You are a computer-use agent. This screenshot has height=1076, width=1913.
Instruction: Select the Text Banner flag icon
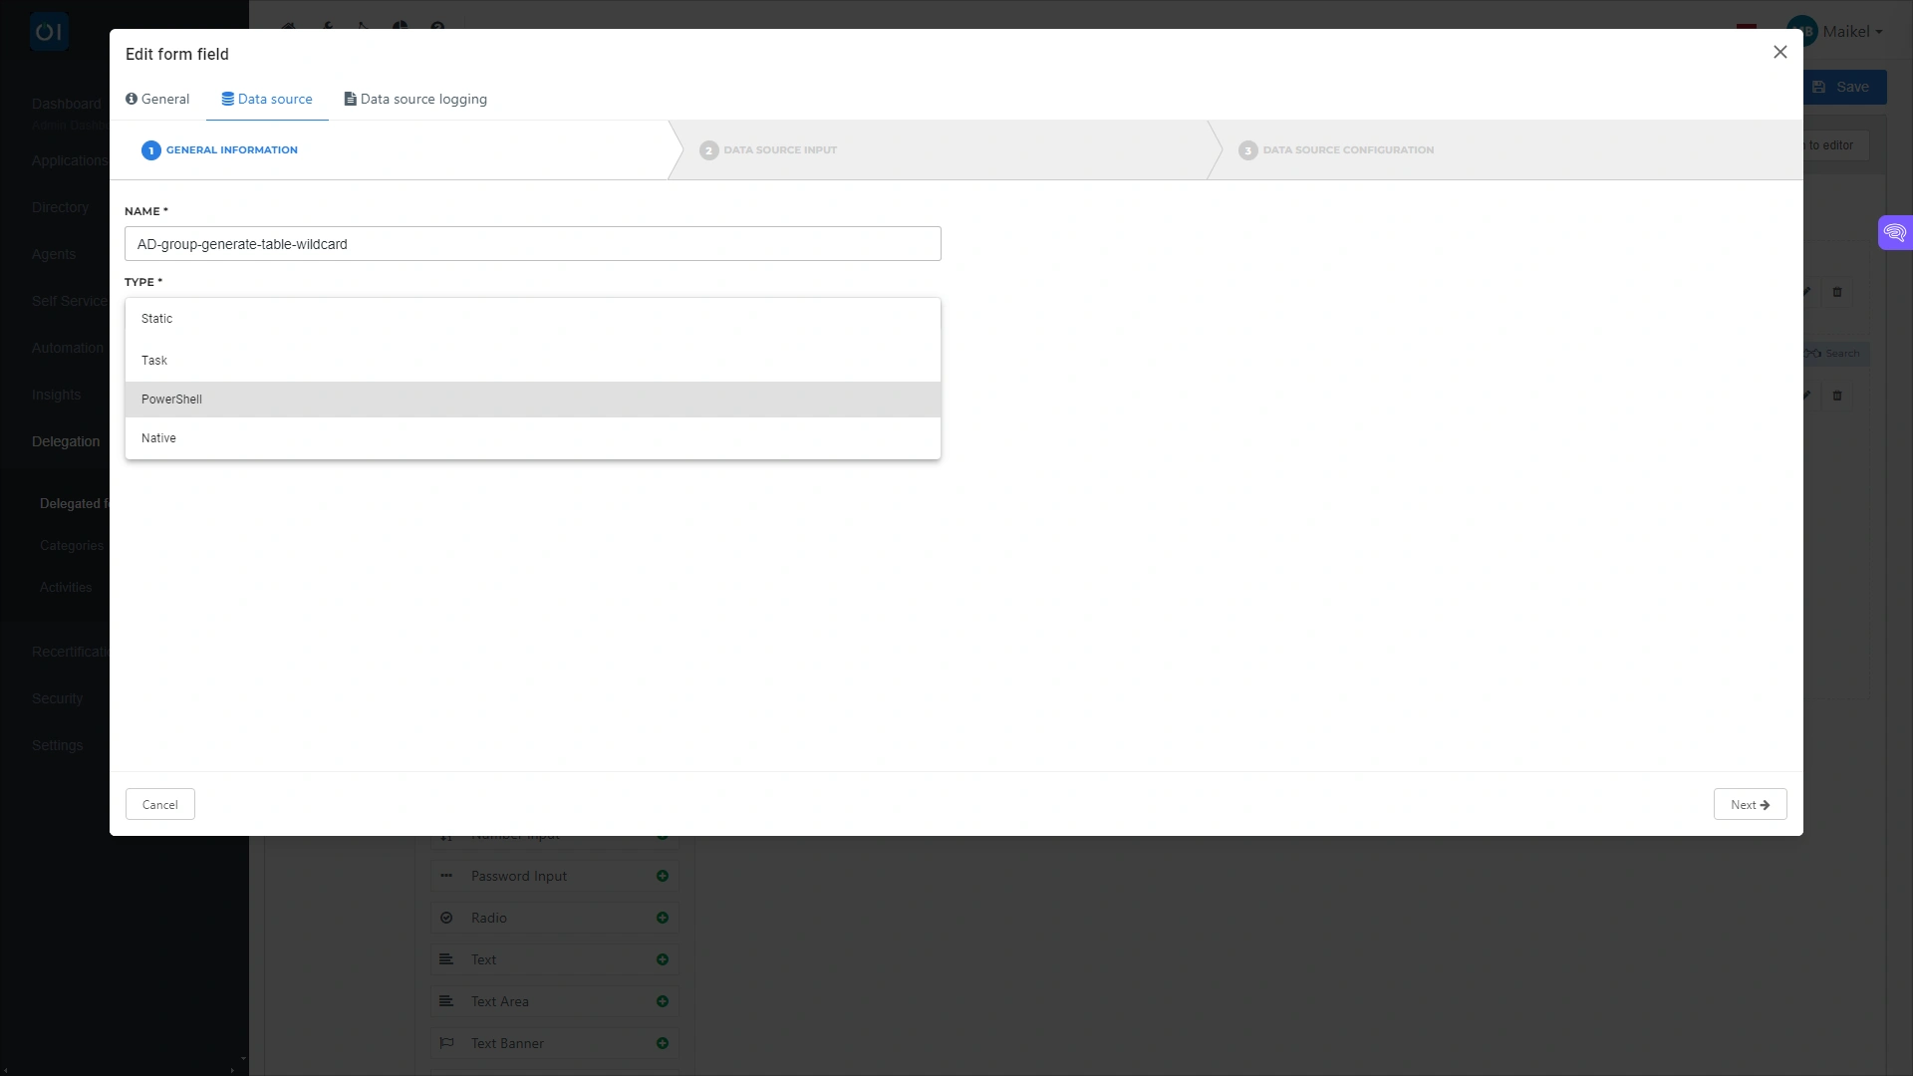click(446, 1043)
